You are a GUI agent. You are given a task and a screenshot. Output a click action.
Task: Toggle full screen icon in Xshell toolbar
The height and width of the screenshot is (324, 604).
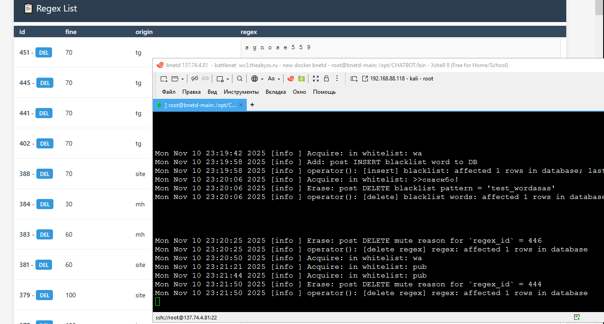coord(315,79)
